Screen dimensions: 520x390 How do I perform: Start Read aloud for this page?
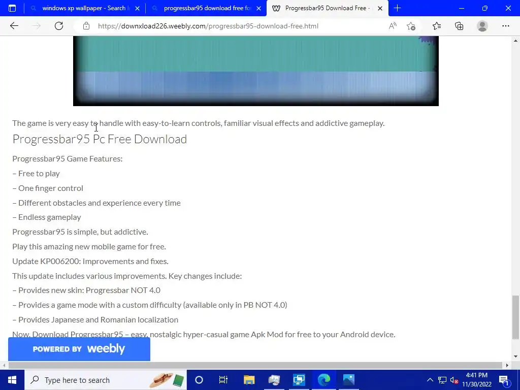(x=393, y=26)
